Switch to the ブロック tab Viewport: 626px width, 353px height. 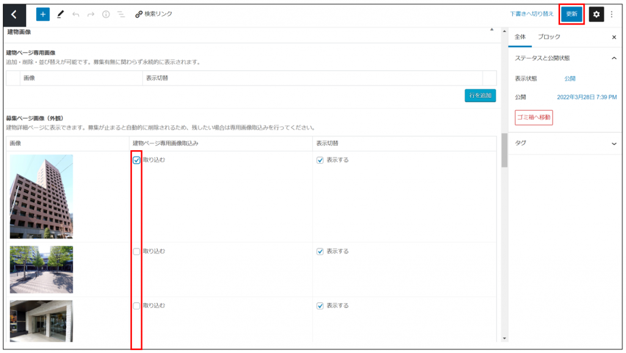point(548,37)
